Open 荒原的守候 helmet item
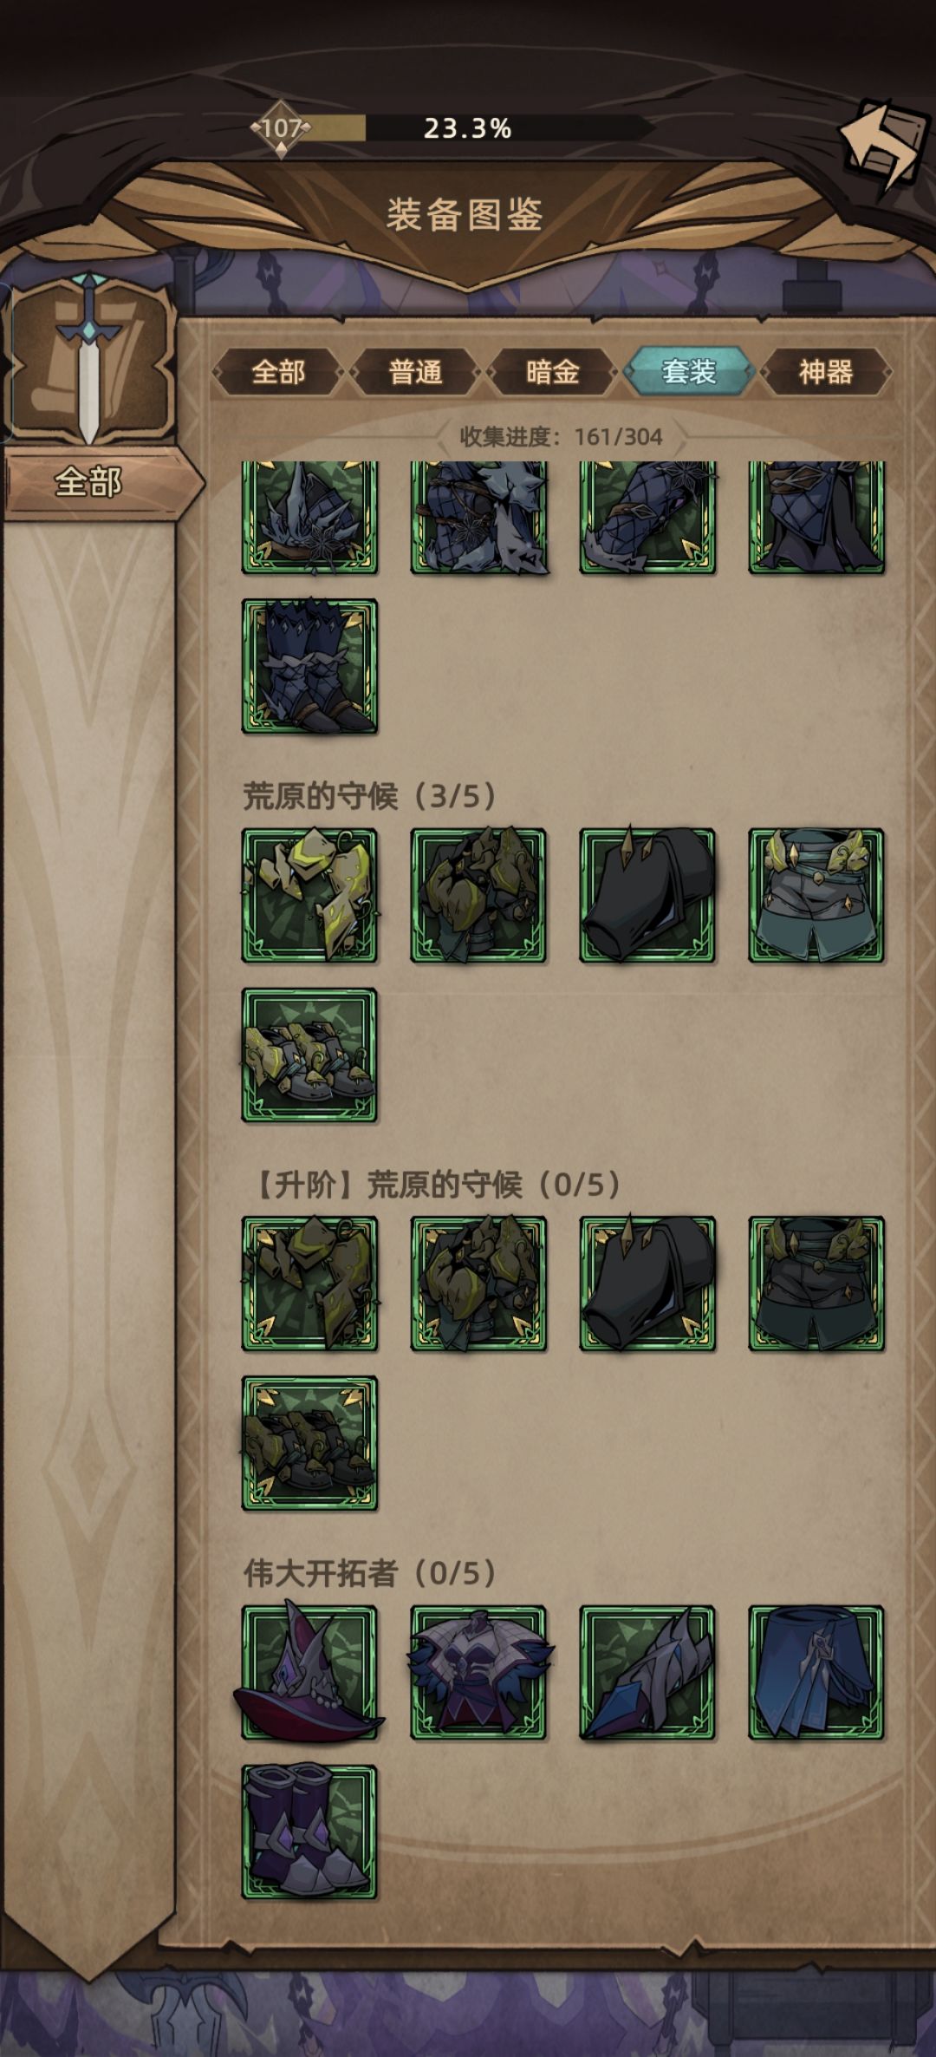Viewport: 936px width, 2057px height. (x=309, y=895)
